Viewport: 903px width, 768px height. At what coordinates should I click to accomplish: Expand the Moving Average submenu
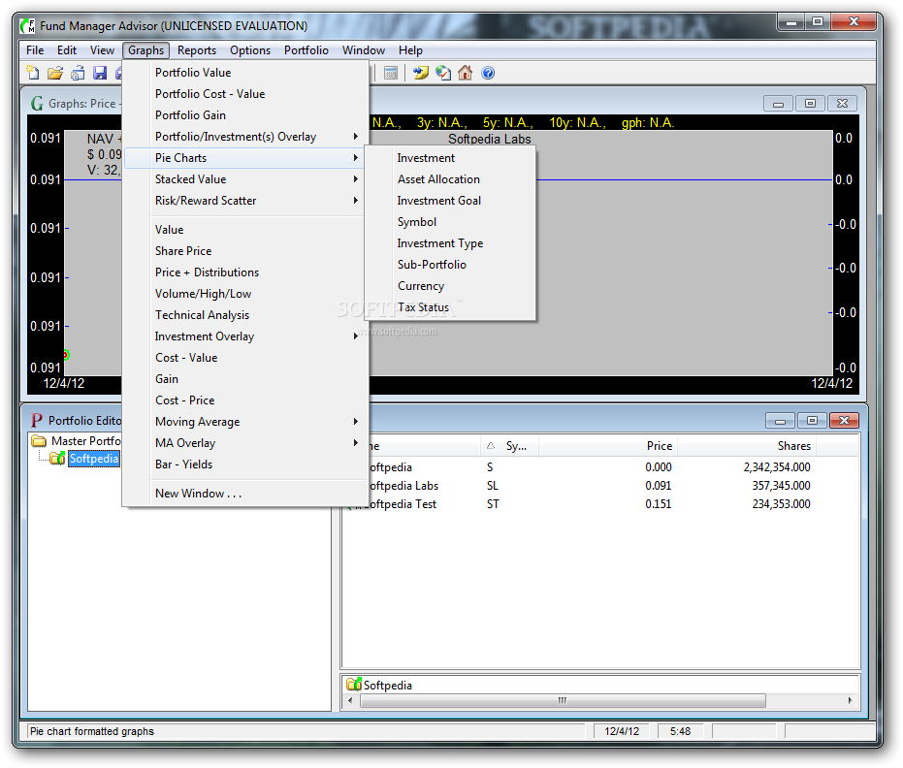pyautogui.click(x=246, y=422)
